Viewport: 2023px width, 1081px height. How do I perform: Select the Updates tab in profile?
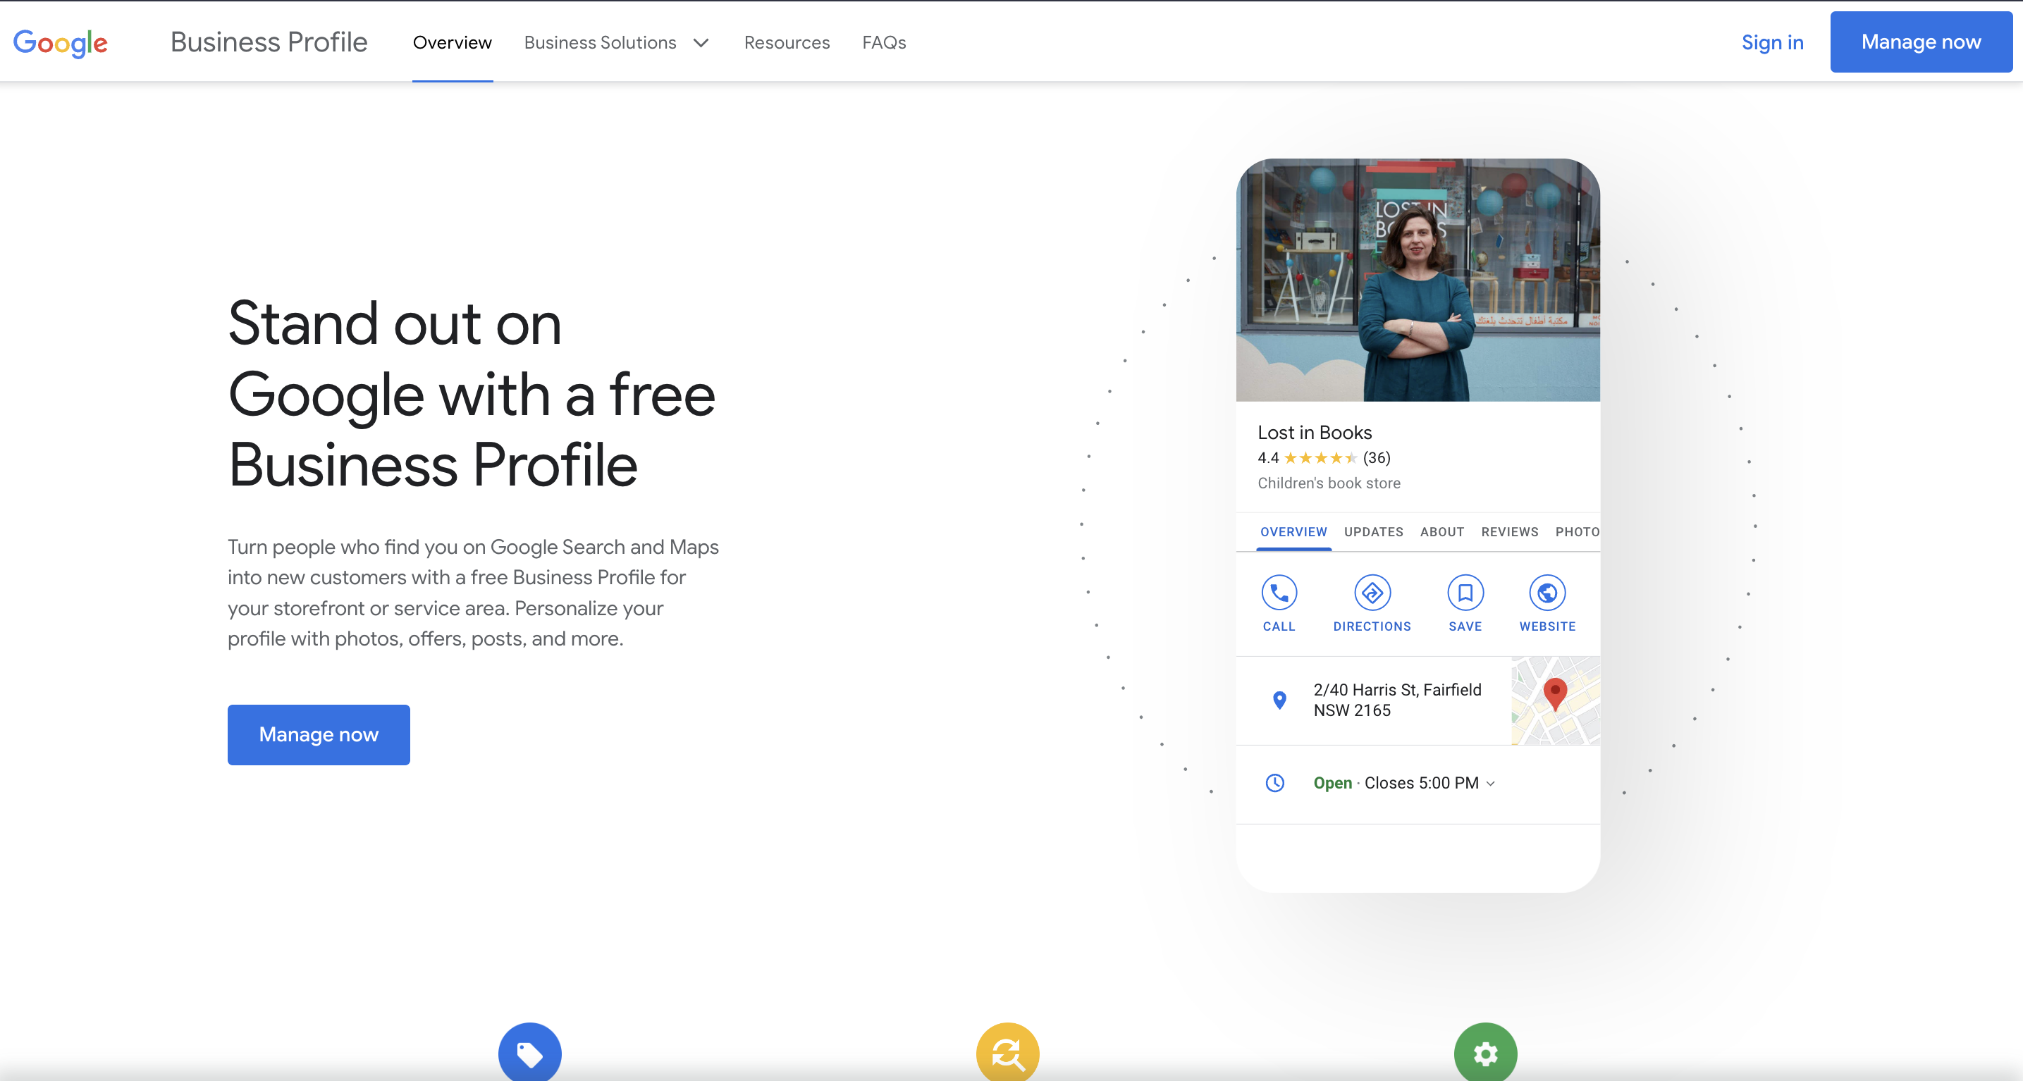tap(1373, 531)
